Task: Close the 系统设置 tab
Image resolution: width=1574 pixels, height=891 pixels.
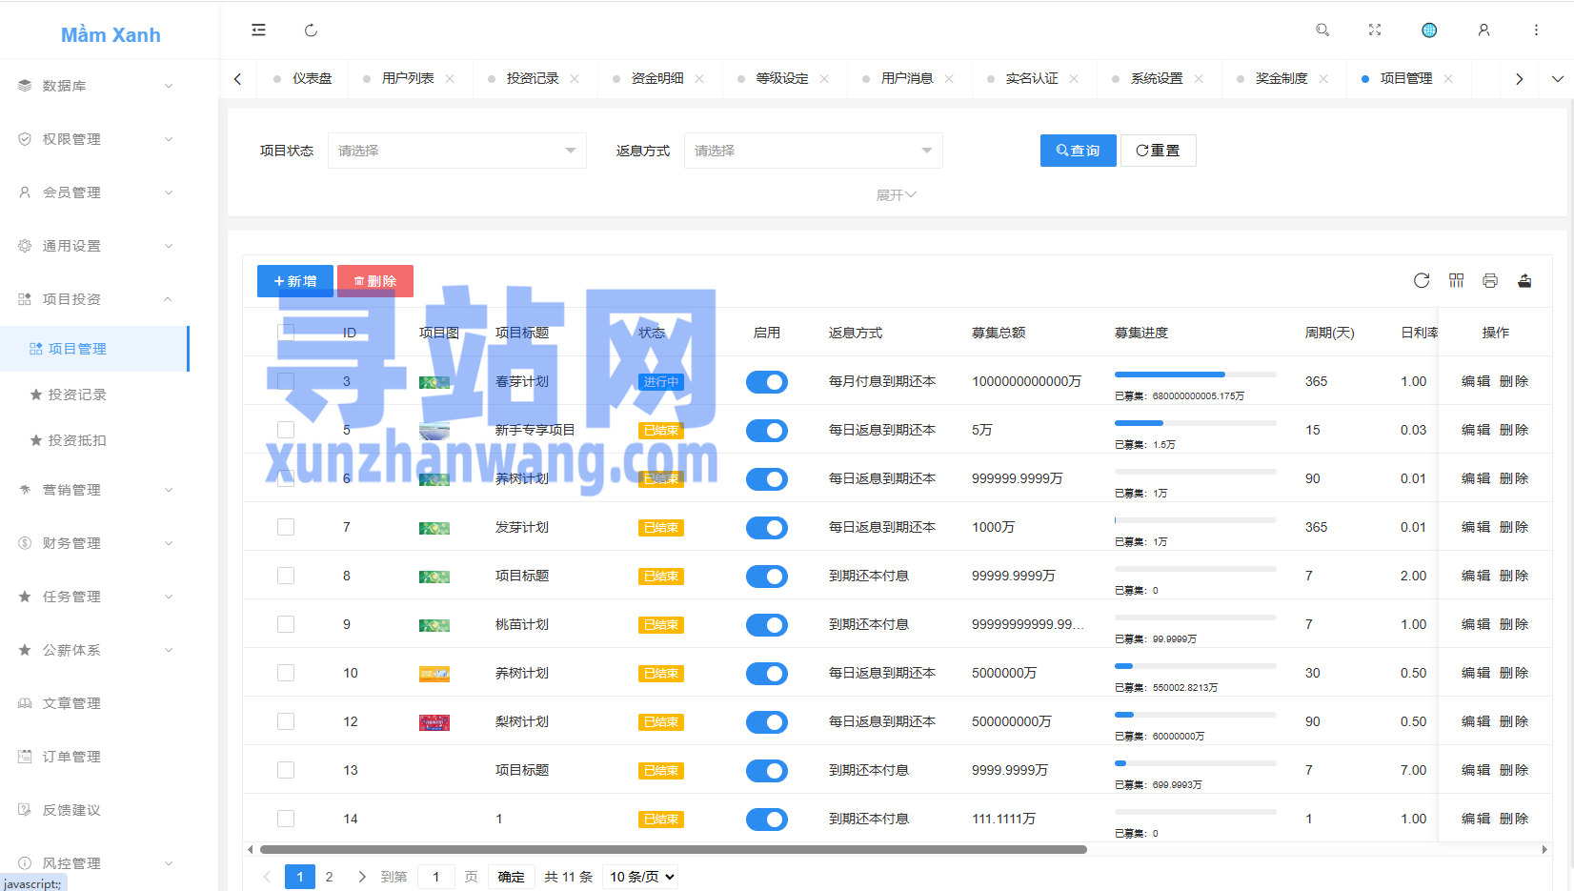Action: click(1199, 78)
